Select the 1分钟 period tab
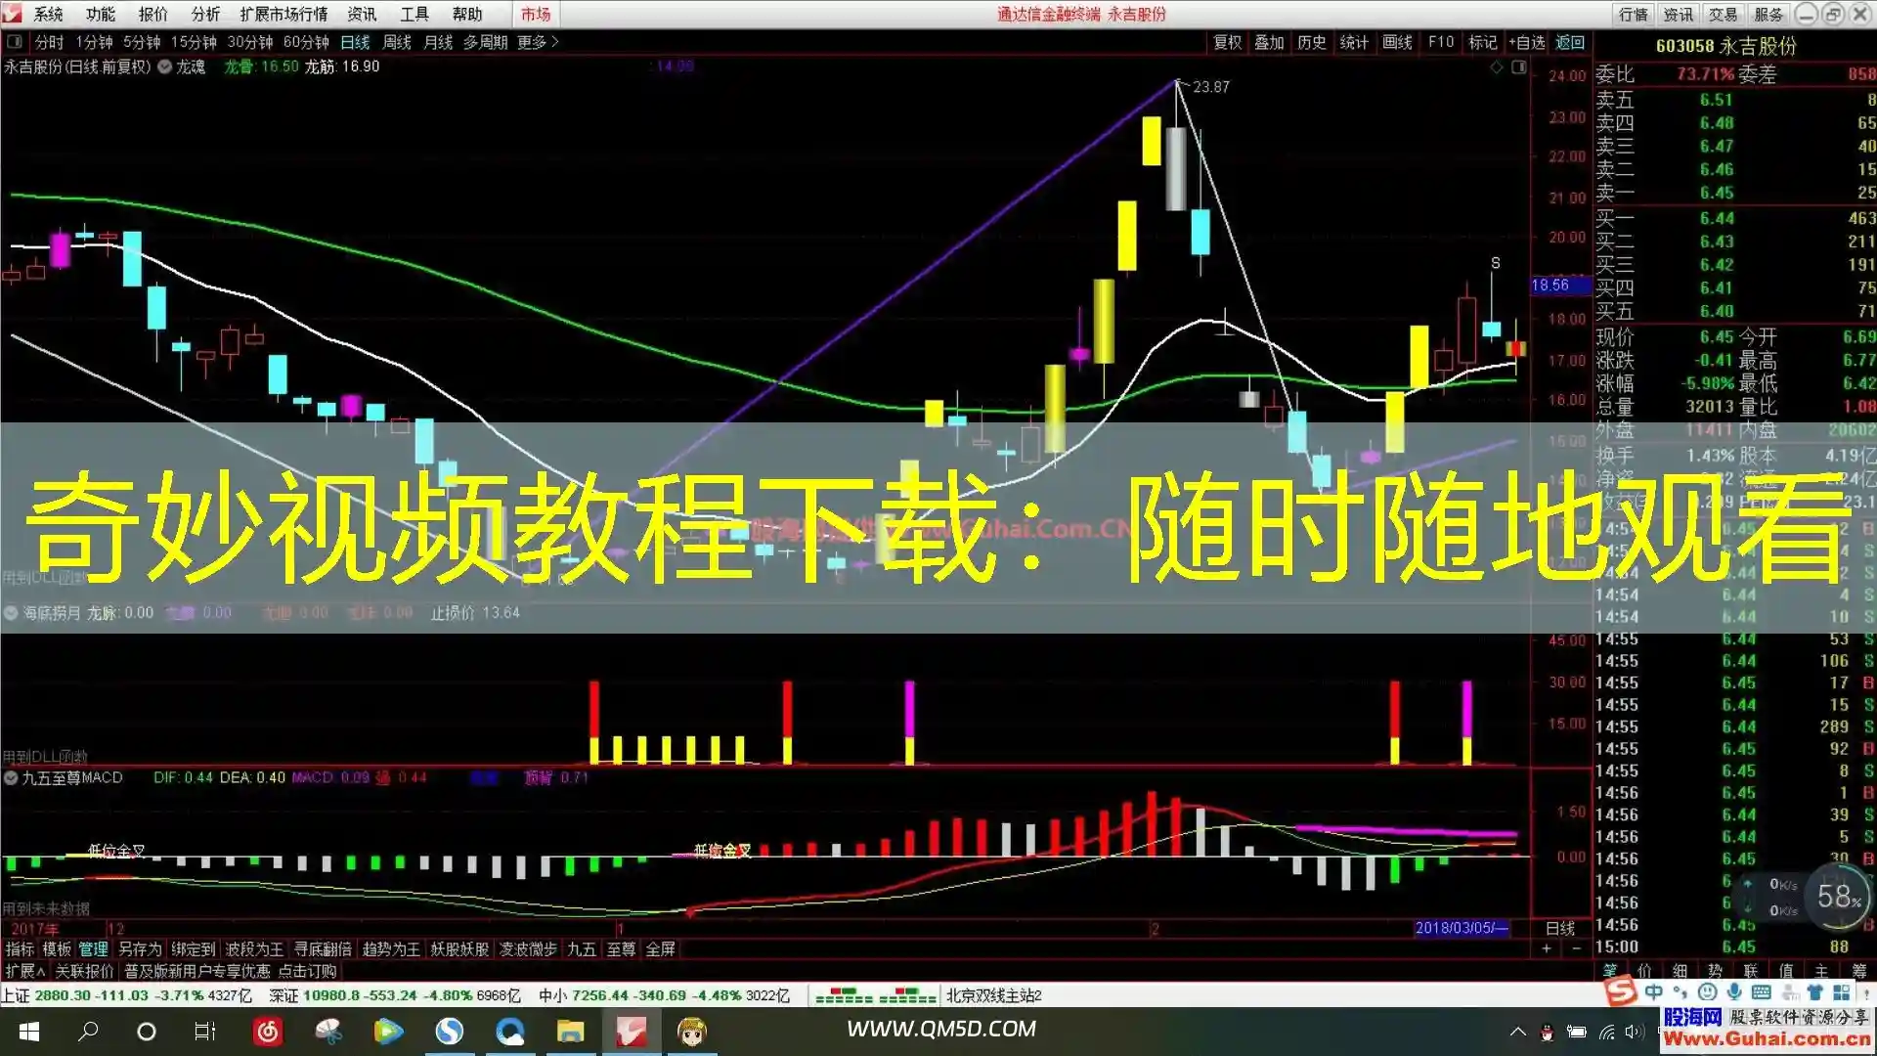 click(94, 42)
